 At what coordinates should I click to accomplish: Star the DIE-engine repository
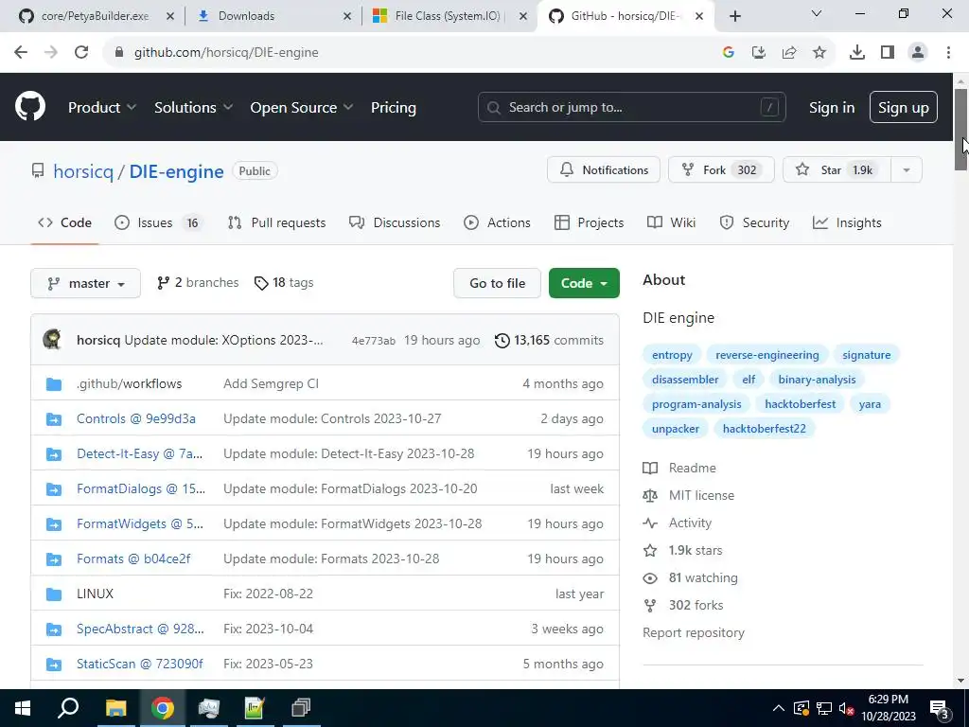[837, 170]
